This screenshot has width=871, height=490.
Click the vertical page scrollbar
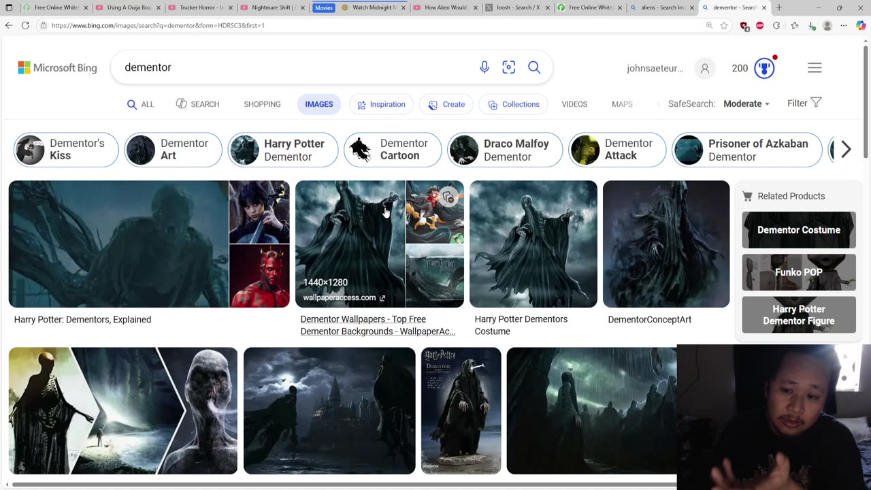point(866,102)
